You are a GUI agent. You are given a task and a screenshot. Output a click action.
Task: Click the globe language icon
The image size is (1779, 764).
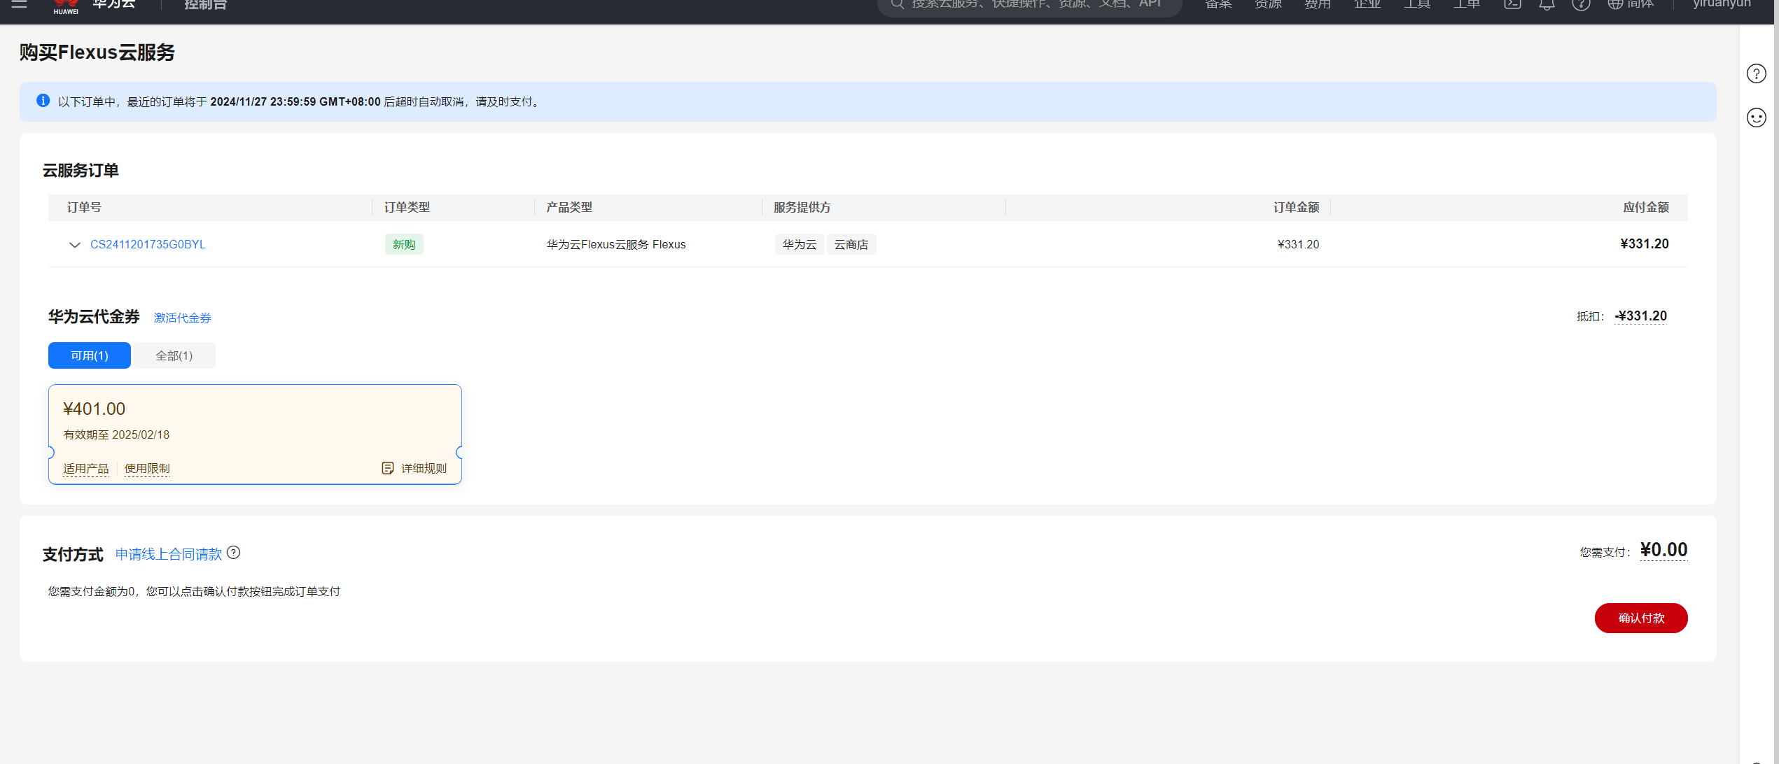(x=1615, y=4)
